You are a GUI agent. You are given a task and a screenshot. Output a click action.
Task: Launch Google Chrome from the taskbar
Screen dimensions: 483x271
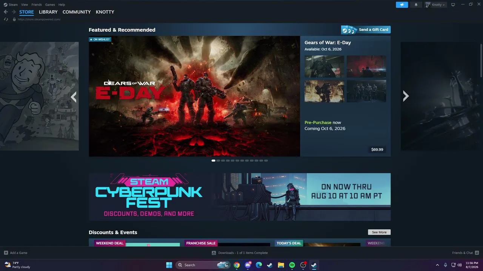point(237,265)
